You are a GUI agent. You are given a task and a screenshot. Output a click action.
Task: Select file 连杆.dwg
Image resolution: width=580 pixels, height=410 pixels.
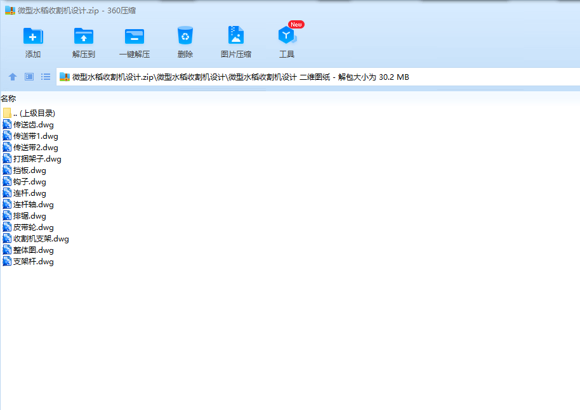click(x=24, y=193)
